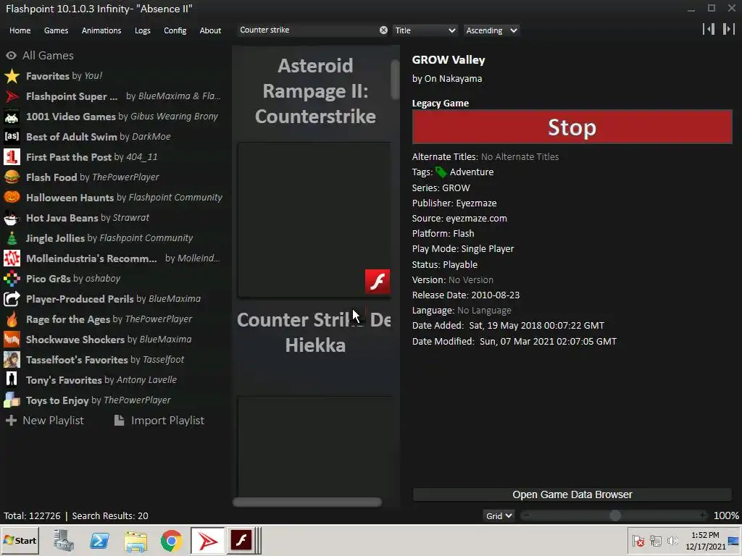Open the Animations tab
The width and height of the screenshot is (742, 556).
101,30
